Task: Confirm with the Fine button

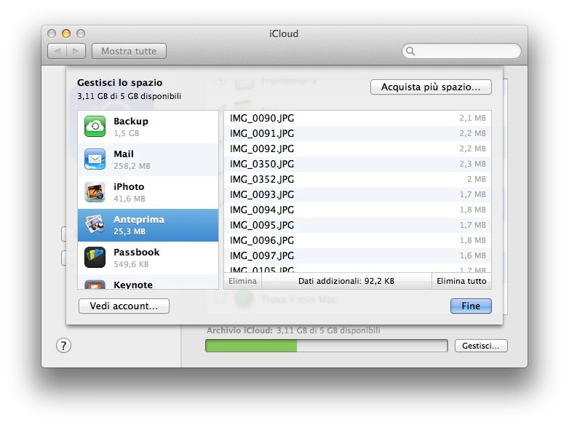Action: click(471, 306)
